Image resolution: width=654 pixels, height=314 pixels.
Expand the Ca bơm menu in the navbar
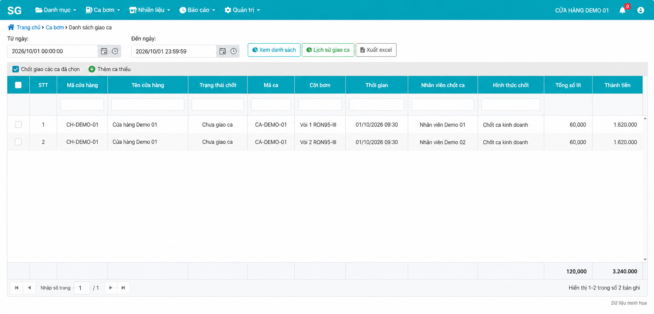point(103,10)
